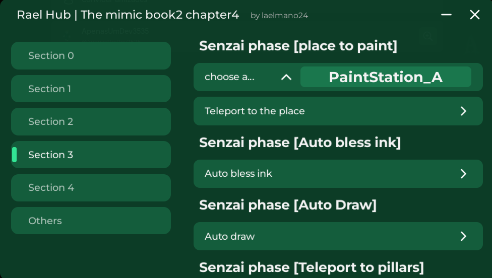The image size is (492, 278).
Task: Click the arrow icon beside Auto draw
Action: pyautogui.click(x=464, y=237)
